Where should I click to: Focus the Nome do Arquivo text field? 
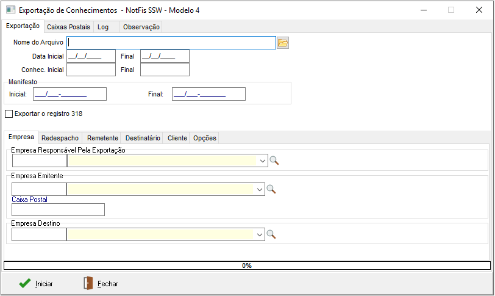[171, 43]
